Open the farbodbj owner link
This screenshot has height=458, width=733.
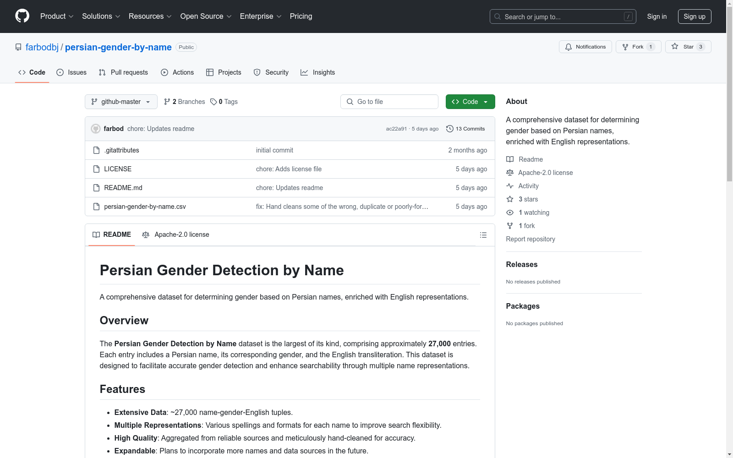[42, 47]
